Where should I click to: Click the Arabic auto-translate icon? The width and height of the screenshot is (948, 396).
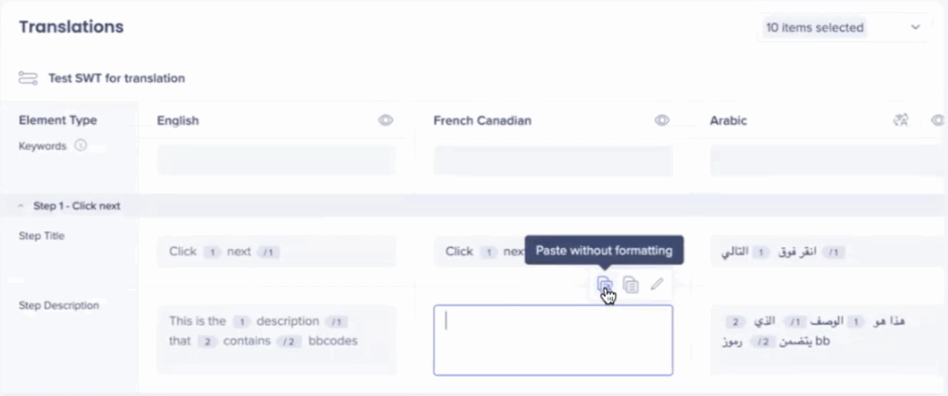click(x=901, y=120)
